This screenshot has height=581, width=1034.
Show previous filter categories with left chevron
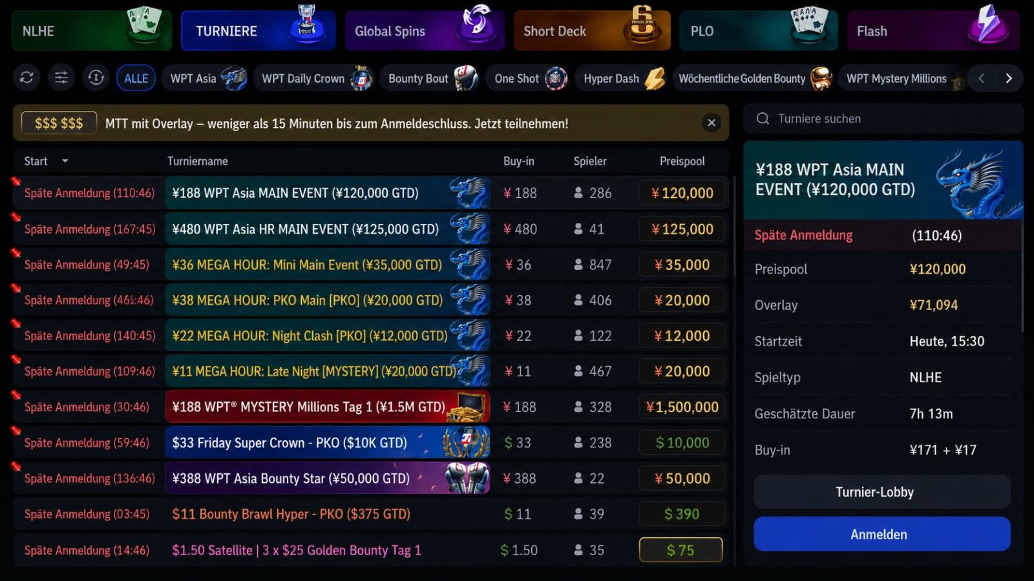[982, 78]
